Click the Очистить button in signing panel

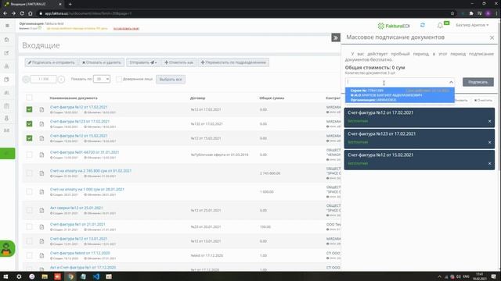tap(484, 101)
